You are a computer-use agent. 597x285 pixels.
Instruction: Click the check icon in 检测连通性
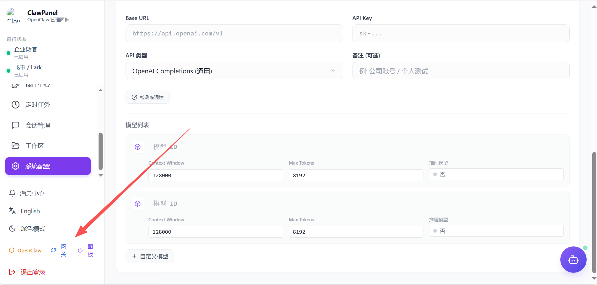coord(134,97)
